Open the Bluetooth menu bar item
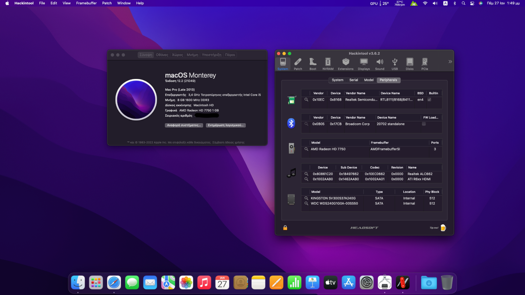This screenshot has width=525, height=295. click(x=455, y=3)
